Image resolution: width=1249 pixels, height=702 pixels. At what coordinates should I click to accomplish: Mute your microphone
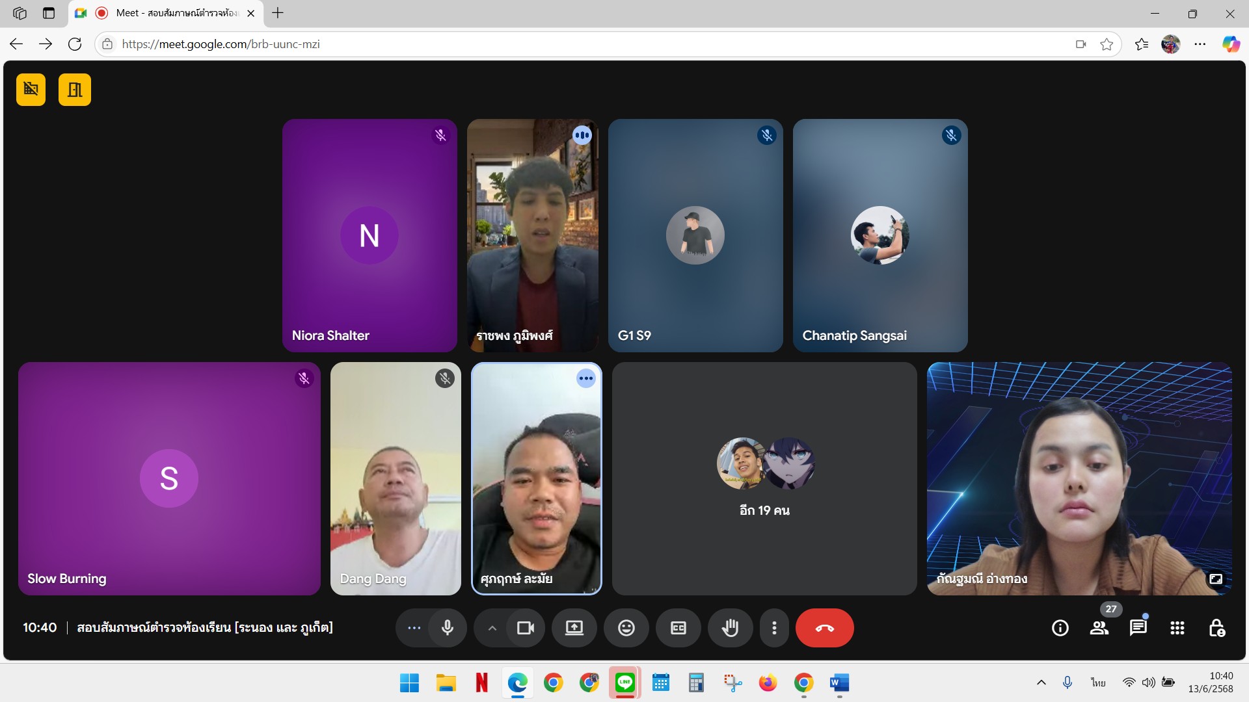point(448,628)
